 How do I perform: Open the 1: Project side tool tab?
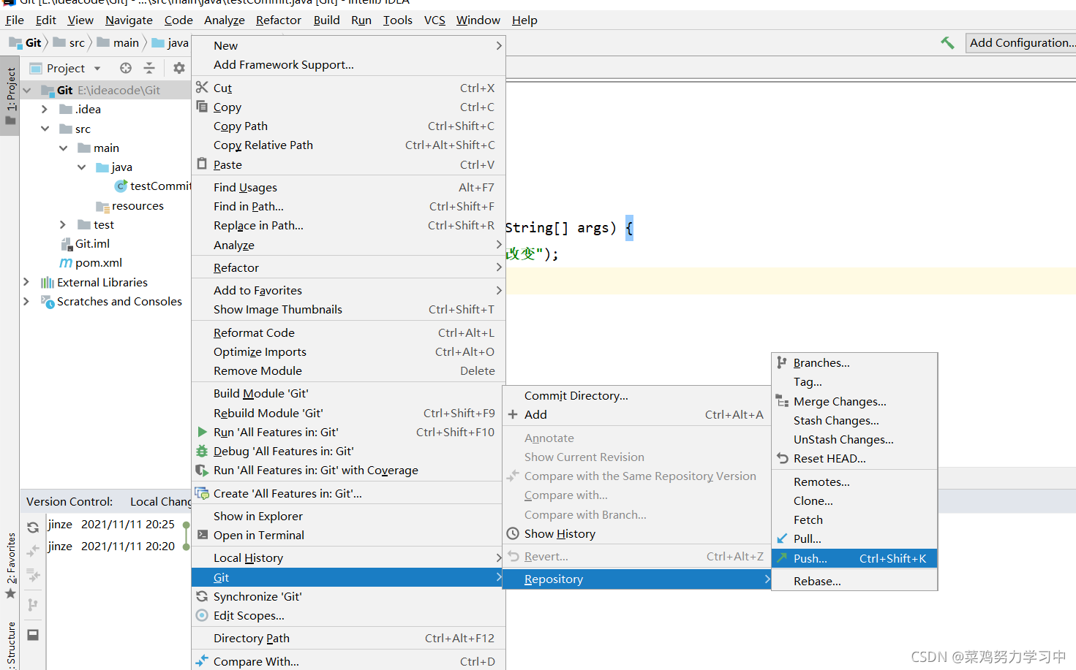coord(10,94)
